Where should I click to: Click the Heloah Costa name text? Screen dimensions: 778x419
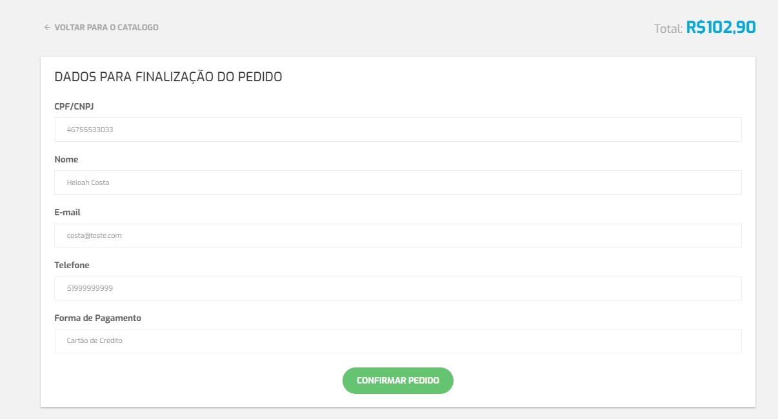[x=88, y=183]
